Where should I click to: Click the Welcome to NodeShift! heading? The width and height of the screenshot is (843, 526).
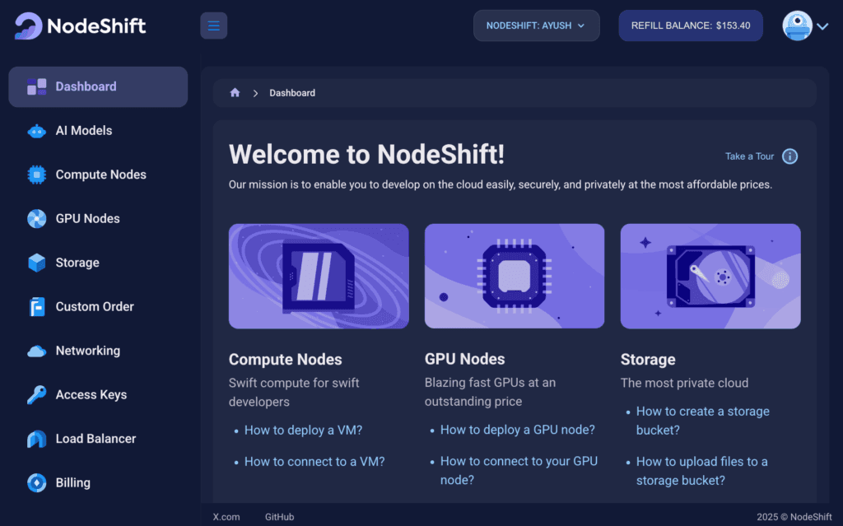[x=366, y=155]
